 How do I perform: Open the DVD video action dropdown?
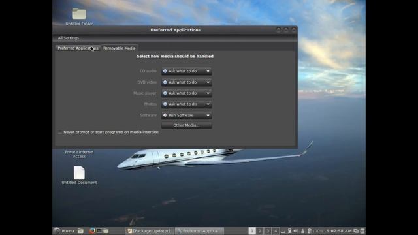[187, 82]
